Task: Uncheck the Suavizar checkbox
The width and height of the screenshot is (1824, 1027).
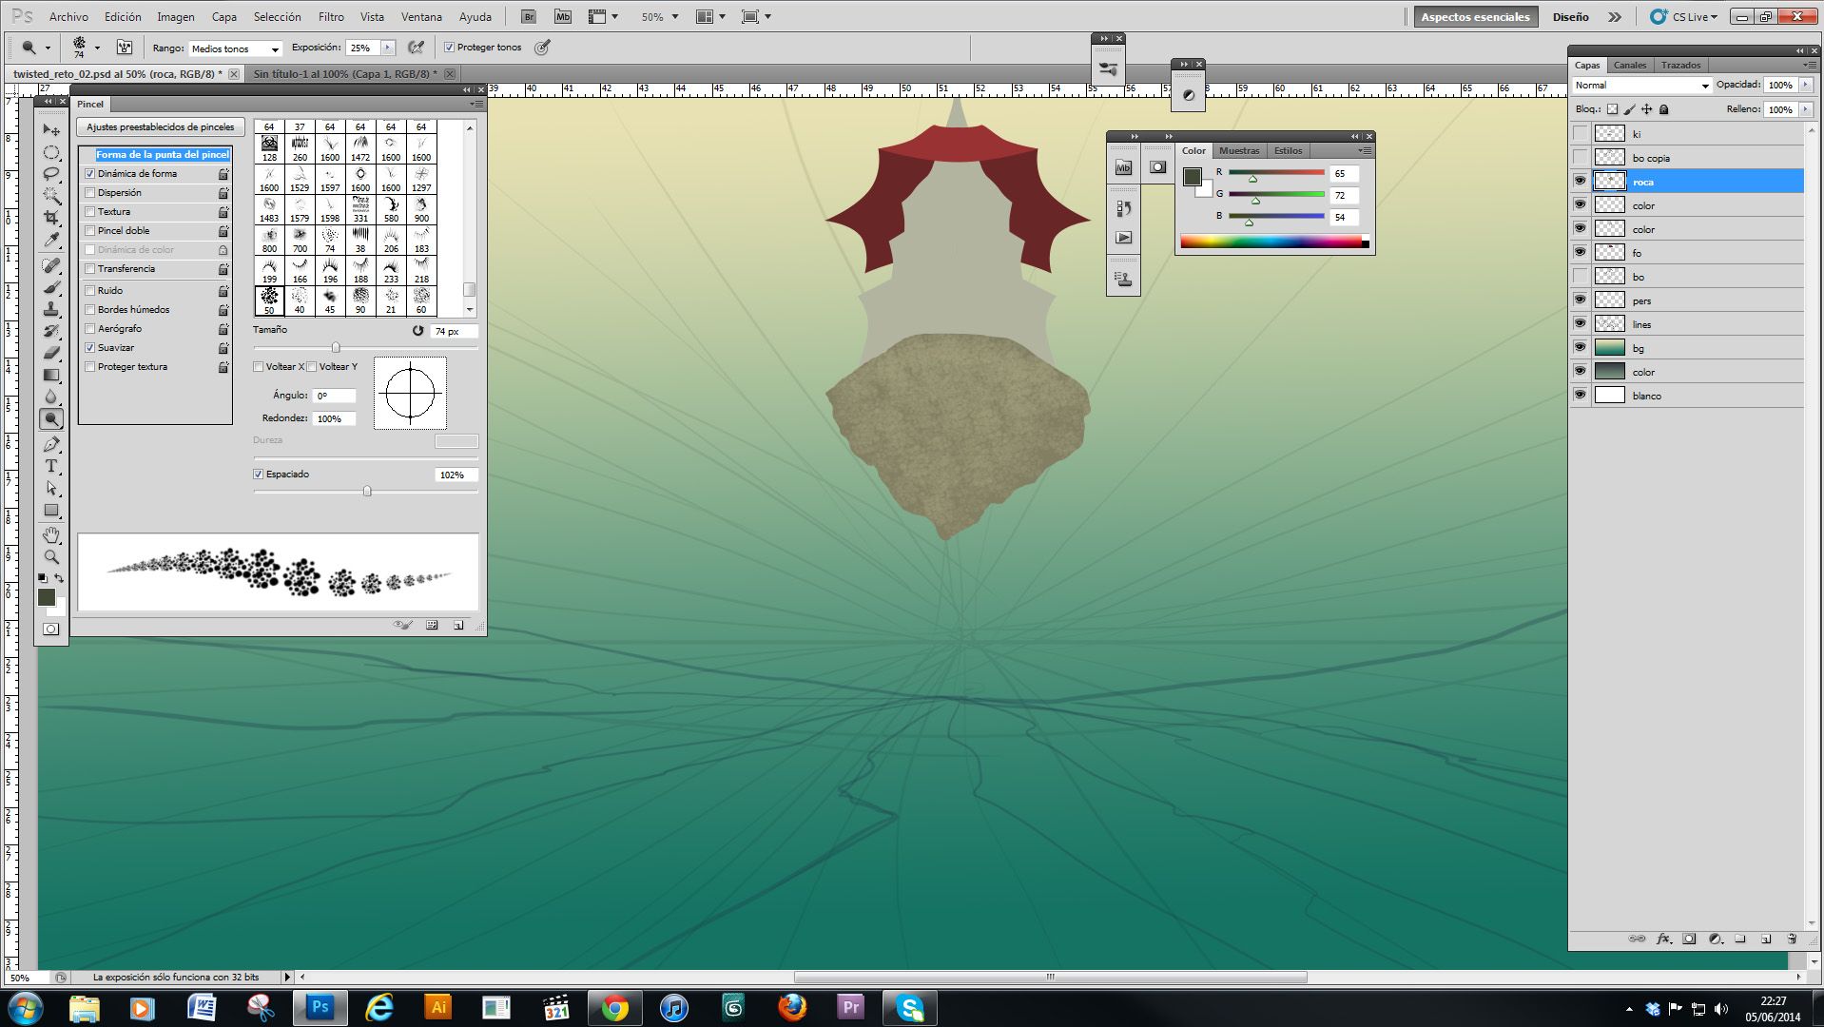Action: pyautogui.click(x=90, y=348)
